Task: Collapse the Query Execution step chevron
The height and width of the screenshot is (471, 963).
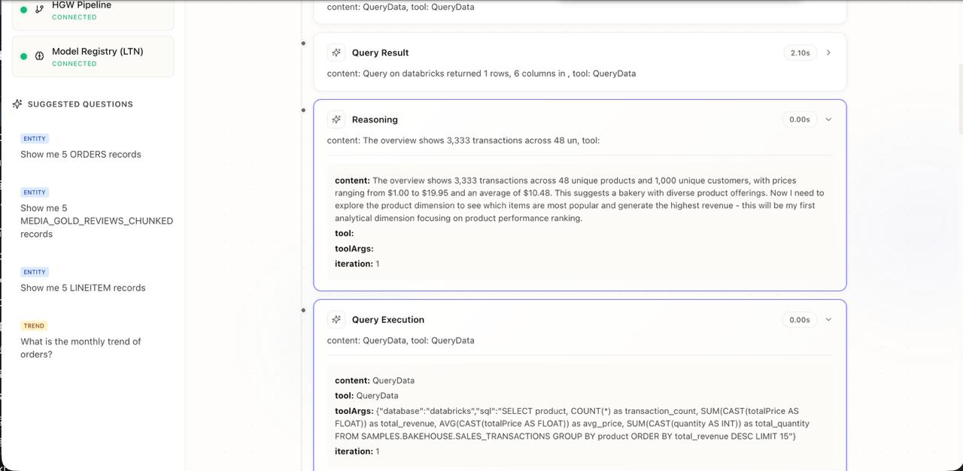Action: pos(828,319)
